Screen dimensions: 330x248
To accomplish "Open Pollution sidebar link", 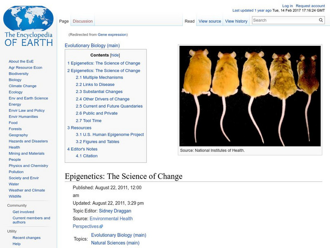I will [16, 172].
